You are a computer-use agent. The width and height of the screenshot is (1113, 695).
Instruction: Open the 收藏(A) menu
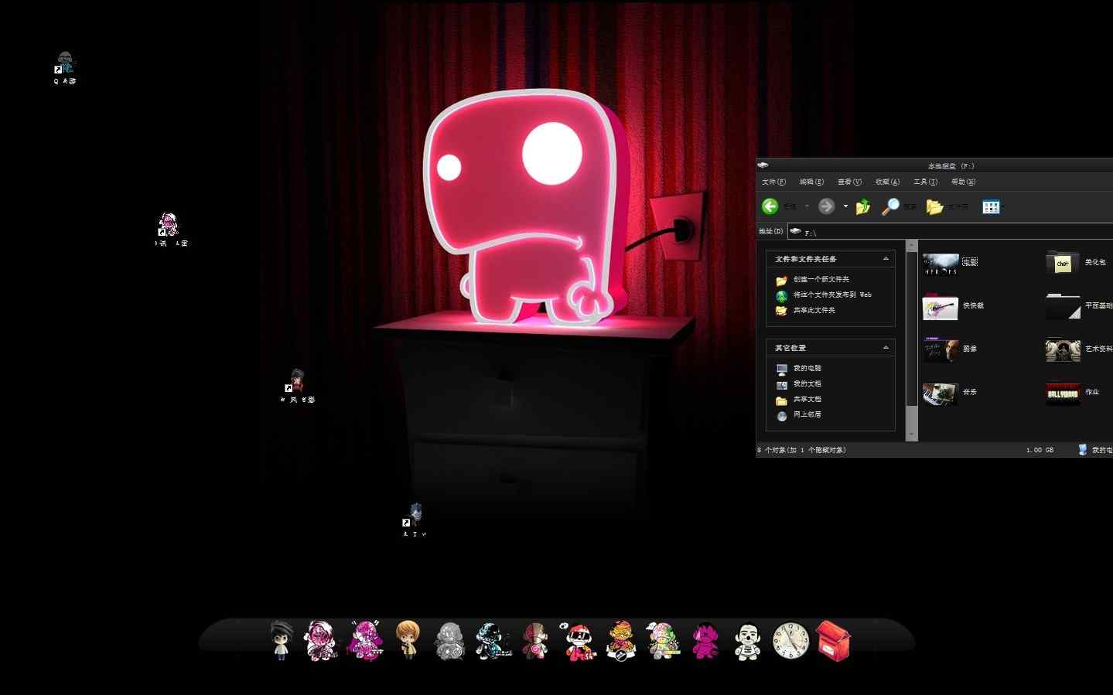887,182
